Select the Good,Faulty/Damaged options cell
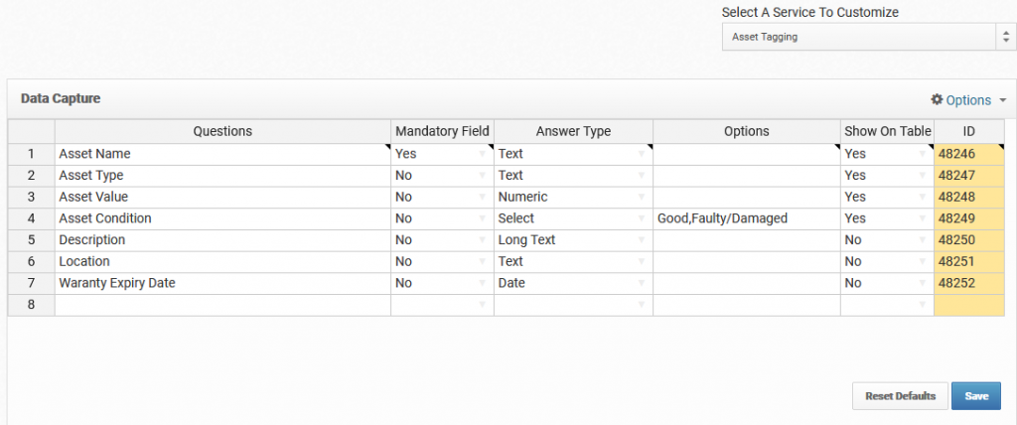 coord(747,218)
